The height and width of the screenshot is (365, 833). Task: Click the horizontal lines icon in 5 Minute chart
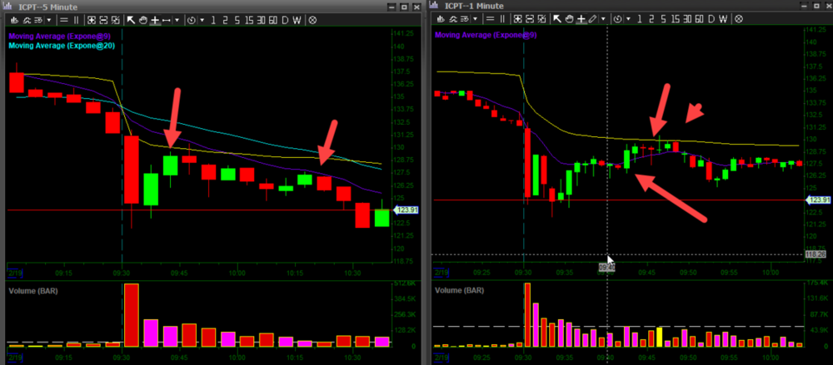click(x=63, y=18)
